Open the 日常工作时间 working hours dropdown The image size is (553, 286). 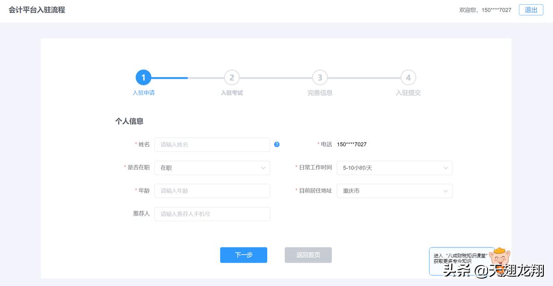pyautogui.click(x=394, y=167)
